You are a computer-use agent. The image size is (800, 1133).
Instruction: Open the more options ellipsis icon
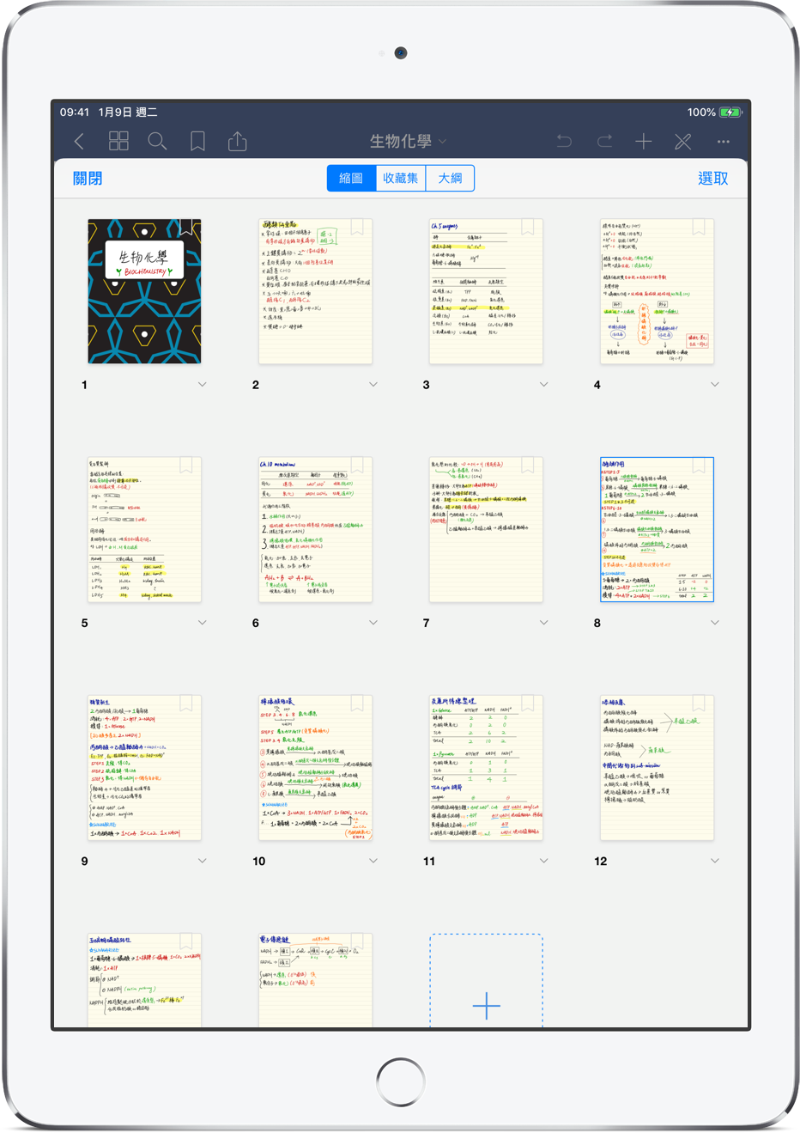[x=724, y=141]
